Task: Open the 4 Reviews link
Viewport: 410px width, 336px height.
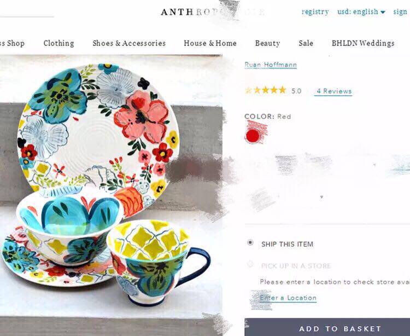Action: [333, 91]
